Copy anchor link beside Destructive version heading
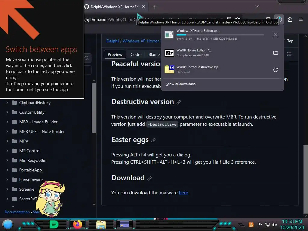The width and height of the screenshot is (308, 231). [x=179, y=102]
